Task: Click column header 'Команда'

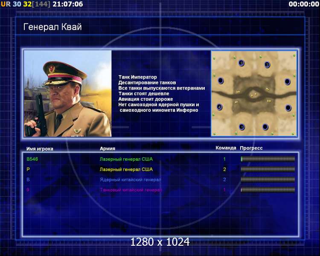Action: pyautogui.click(x=226, y=148)
